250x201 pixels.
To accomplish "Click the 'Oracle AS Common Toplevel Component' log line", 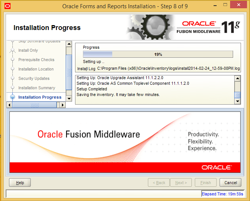I will pyautogui.click(x=133, y=84).
